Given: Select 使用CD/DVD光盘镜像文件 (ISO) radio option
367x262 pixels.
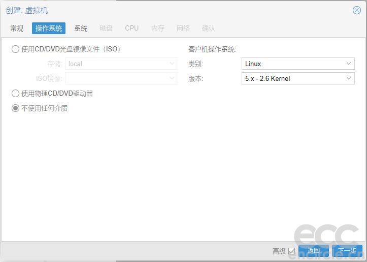Looking at the screenshot, I should point(16,49).
